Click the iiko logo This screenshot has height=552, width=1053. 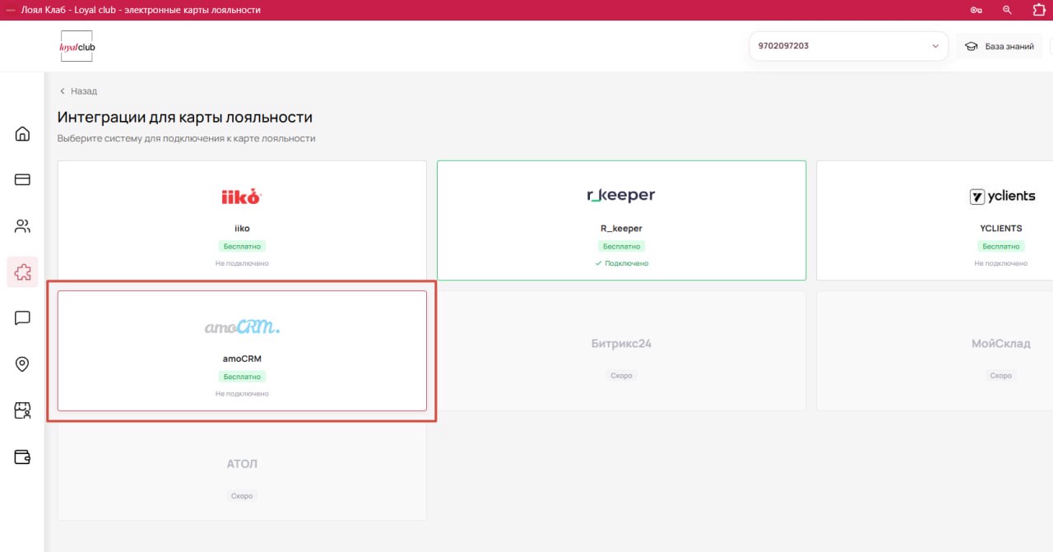click(x=242, y=197)
